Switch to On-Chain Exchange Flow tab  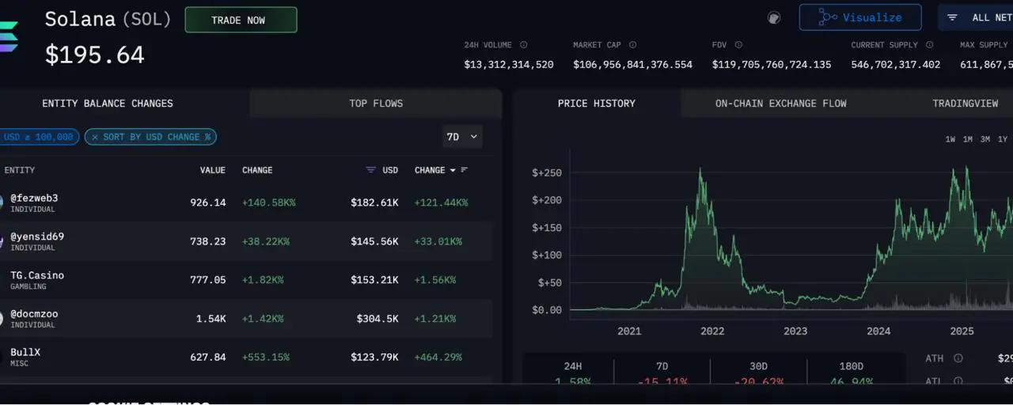tap(780, 104)
